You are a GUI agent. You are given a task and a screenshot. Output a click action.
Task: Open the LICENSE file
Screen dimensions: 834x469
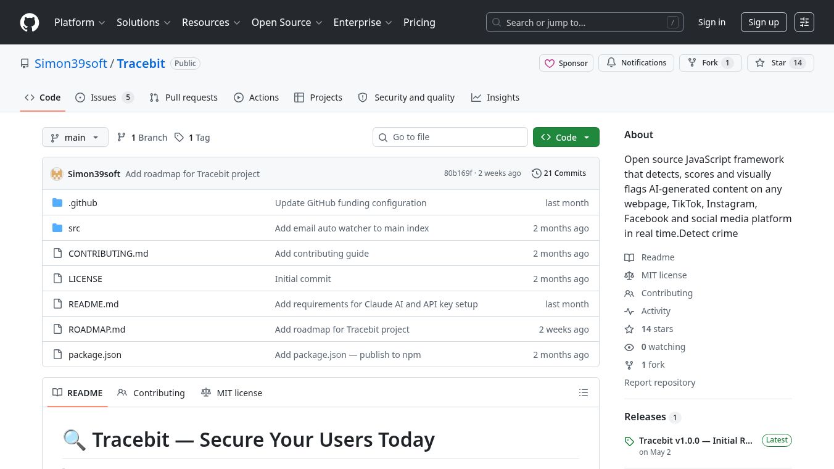(85, 279)
